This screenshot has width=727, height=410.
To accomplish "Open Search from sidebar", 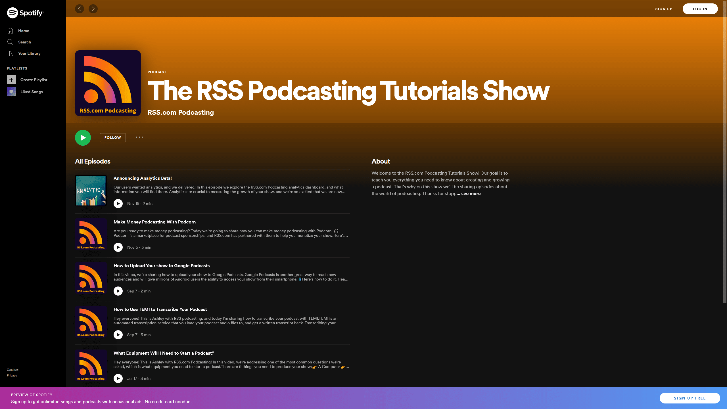I will [24, 42].
